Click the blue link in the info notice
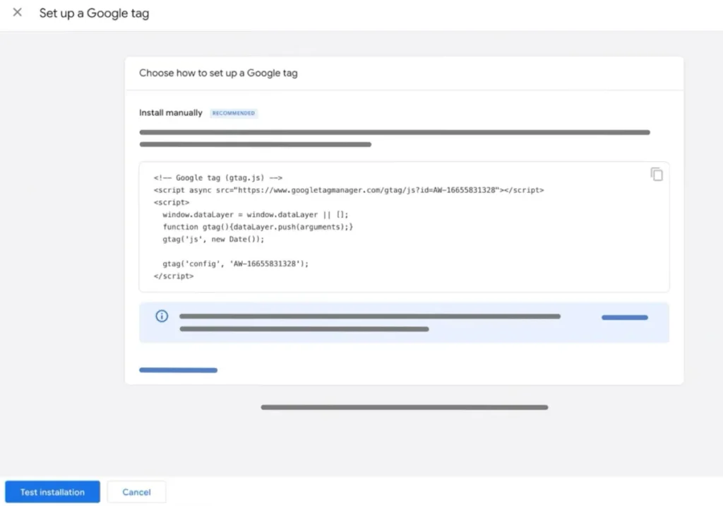This screenshot has height=506, width=723. pos(625,317)
